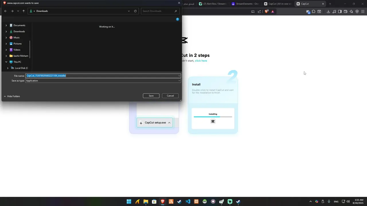Click the CapCut setup.exe download chip
367x206 pixels.
point(155,122)
